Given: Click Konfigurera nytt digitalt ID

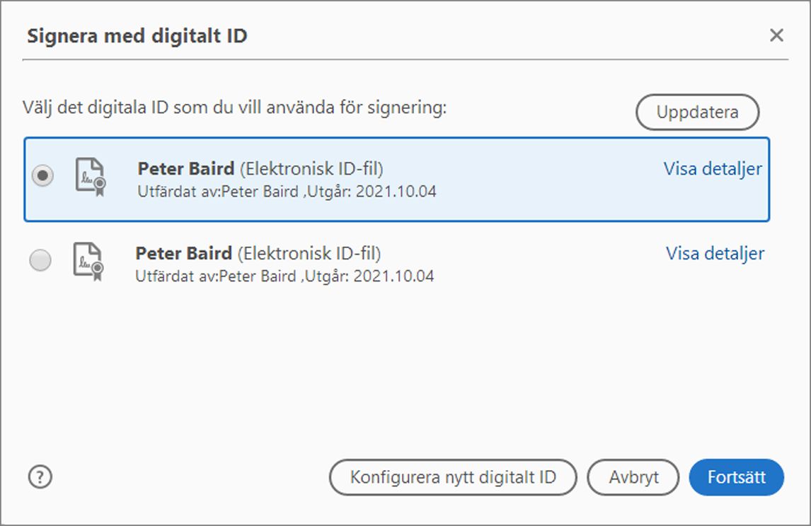Looking at the screenshot, I should [x=453, y=477].
